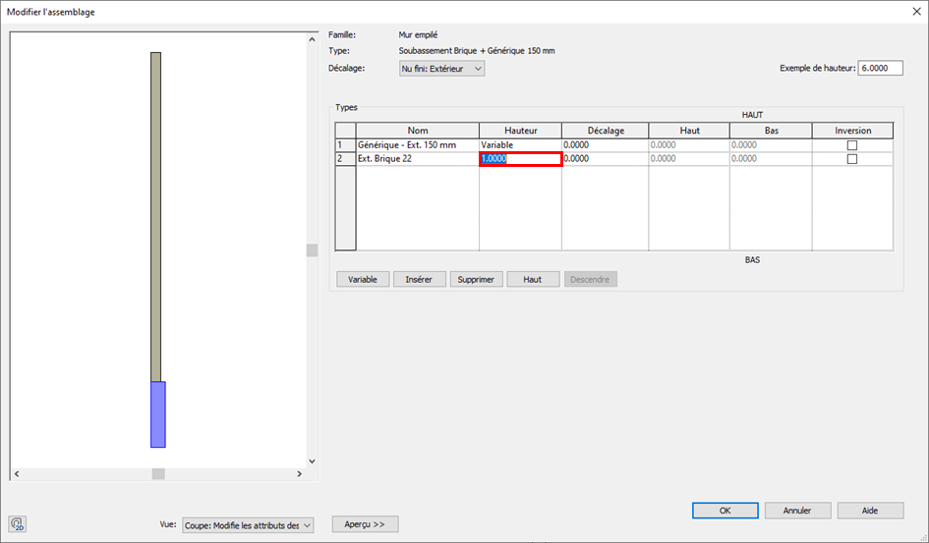Click the Haut button to move up
This screenshot has height=543, width=929.
pyautogui.click(x=533, y=279)
